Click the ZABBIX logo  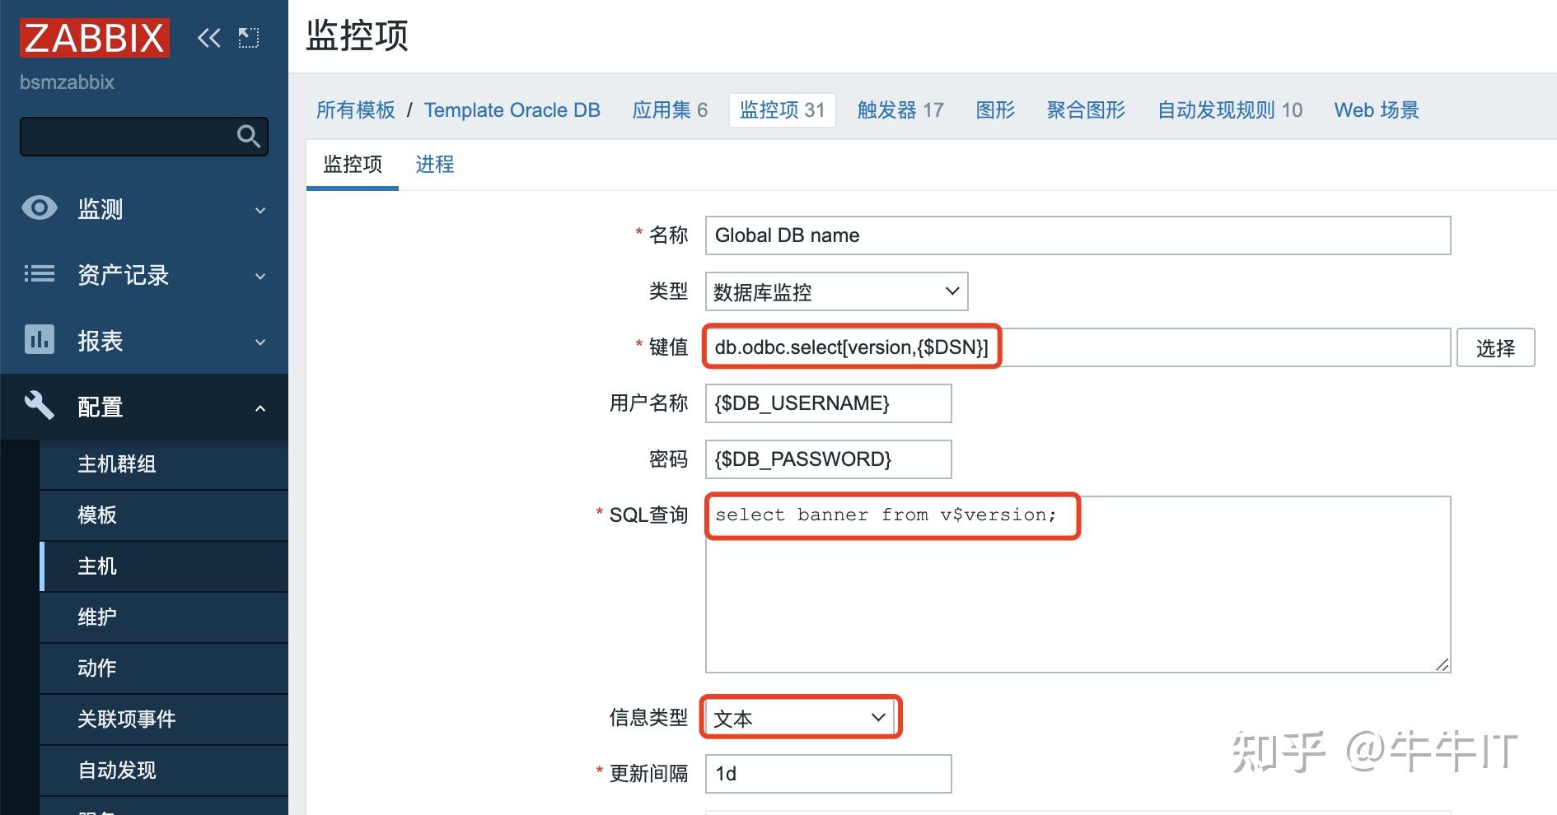95,38
